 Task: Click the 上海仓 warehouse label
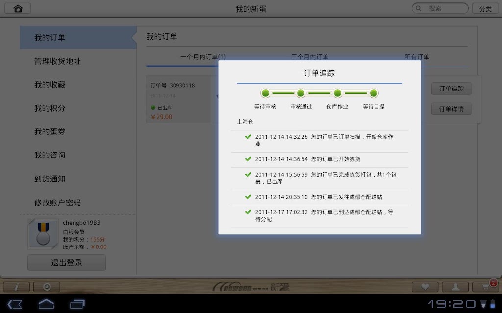pos(245,122)
